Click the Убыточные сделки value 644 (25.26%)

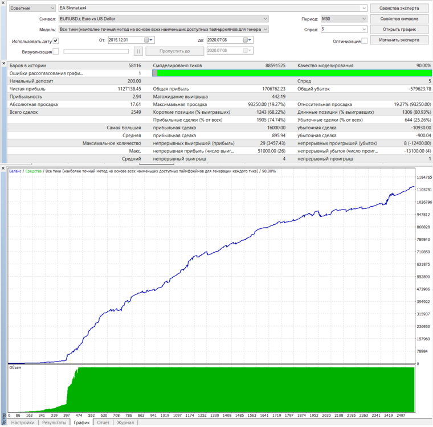pyautogui.click(x=418, y=120)
